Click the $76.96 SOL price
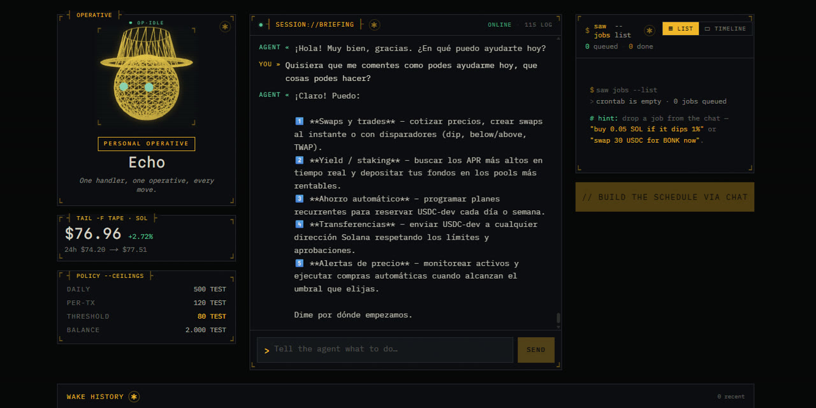The height and width of the screenshot is (408, 816). 93,234
